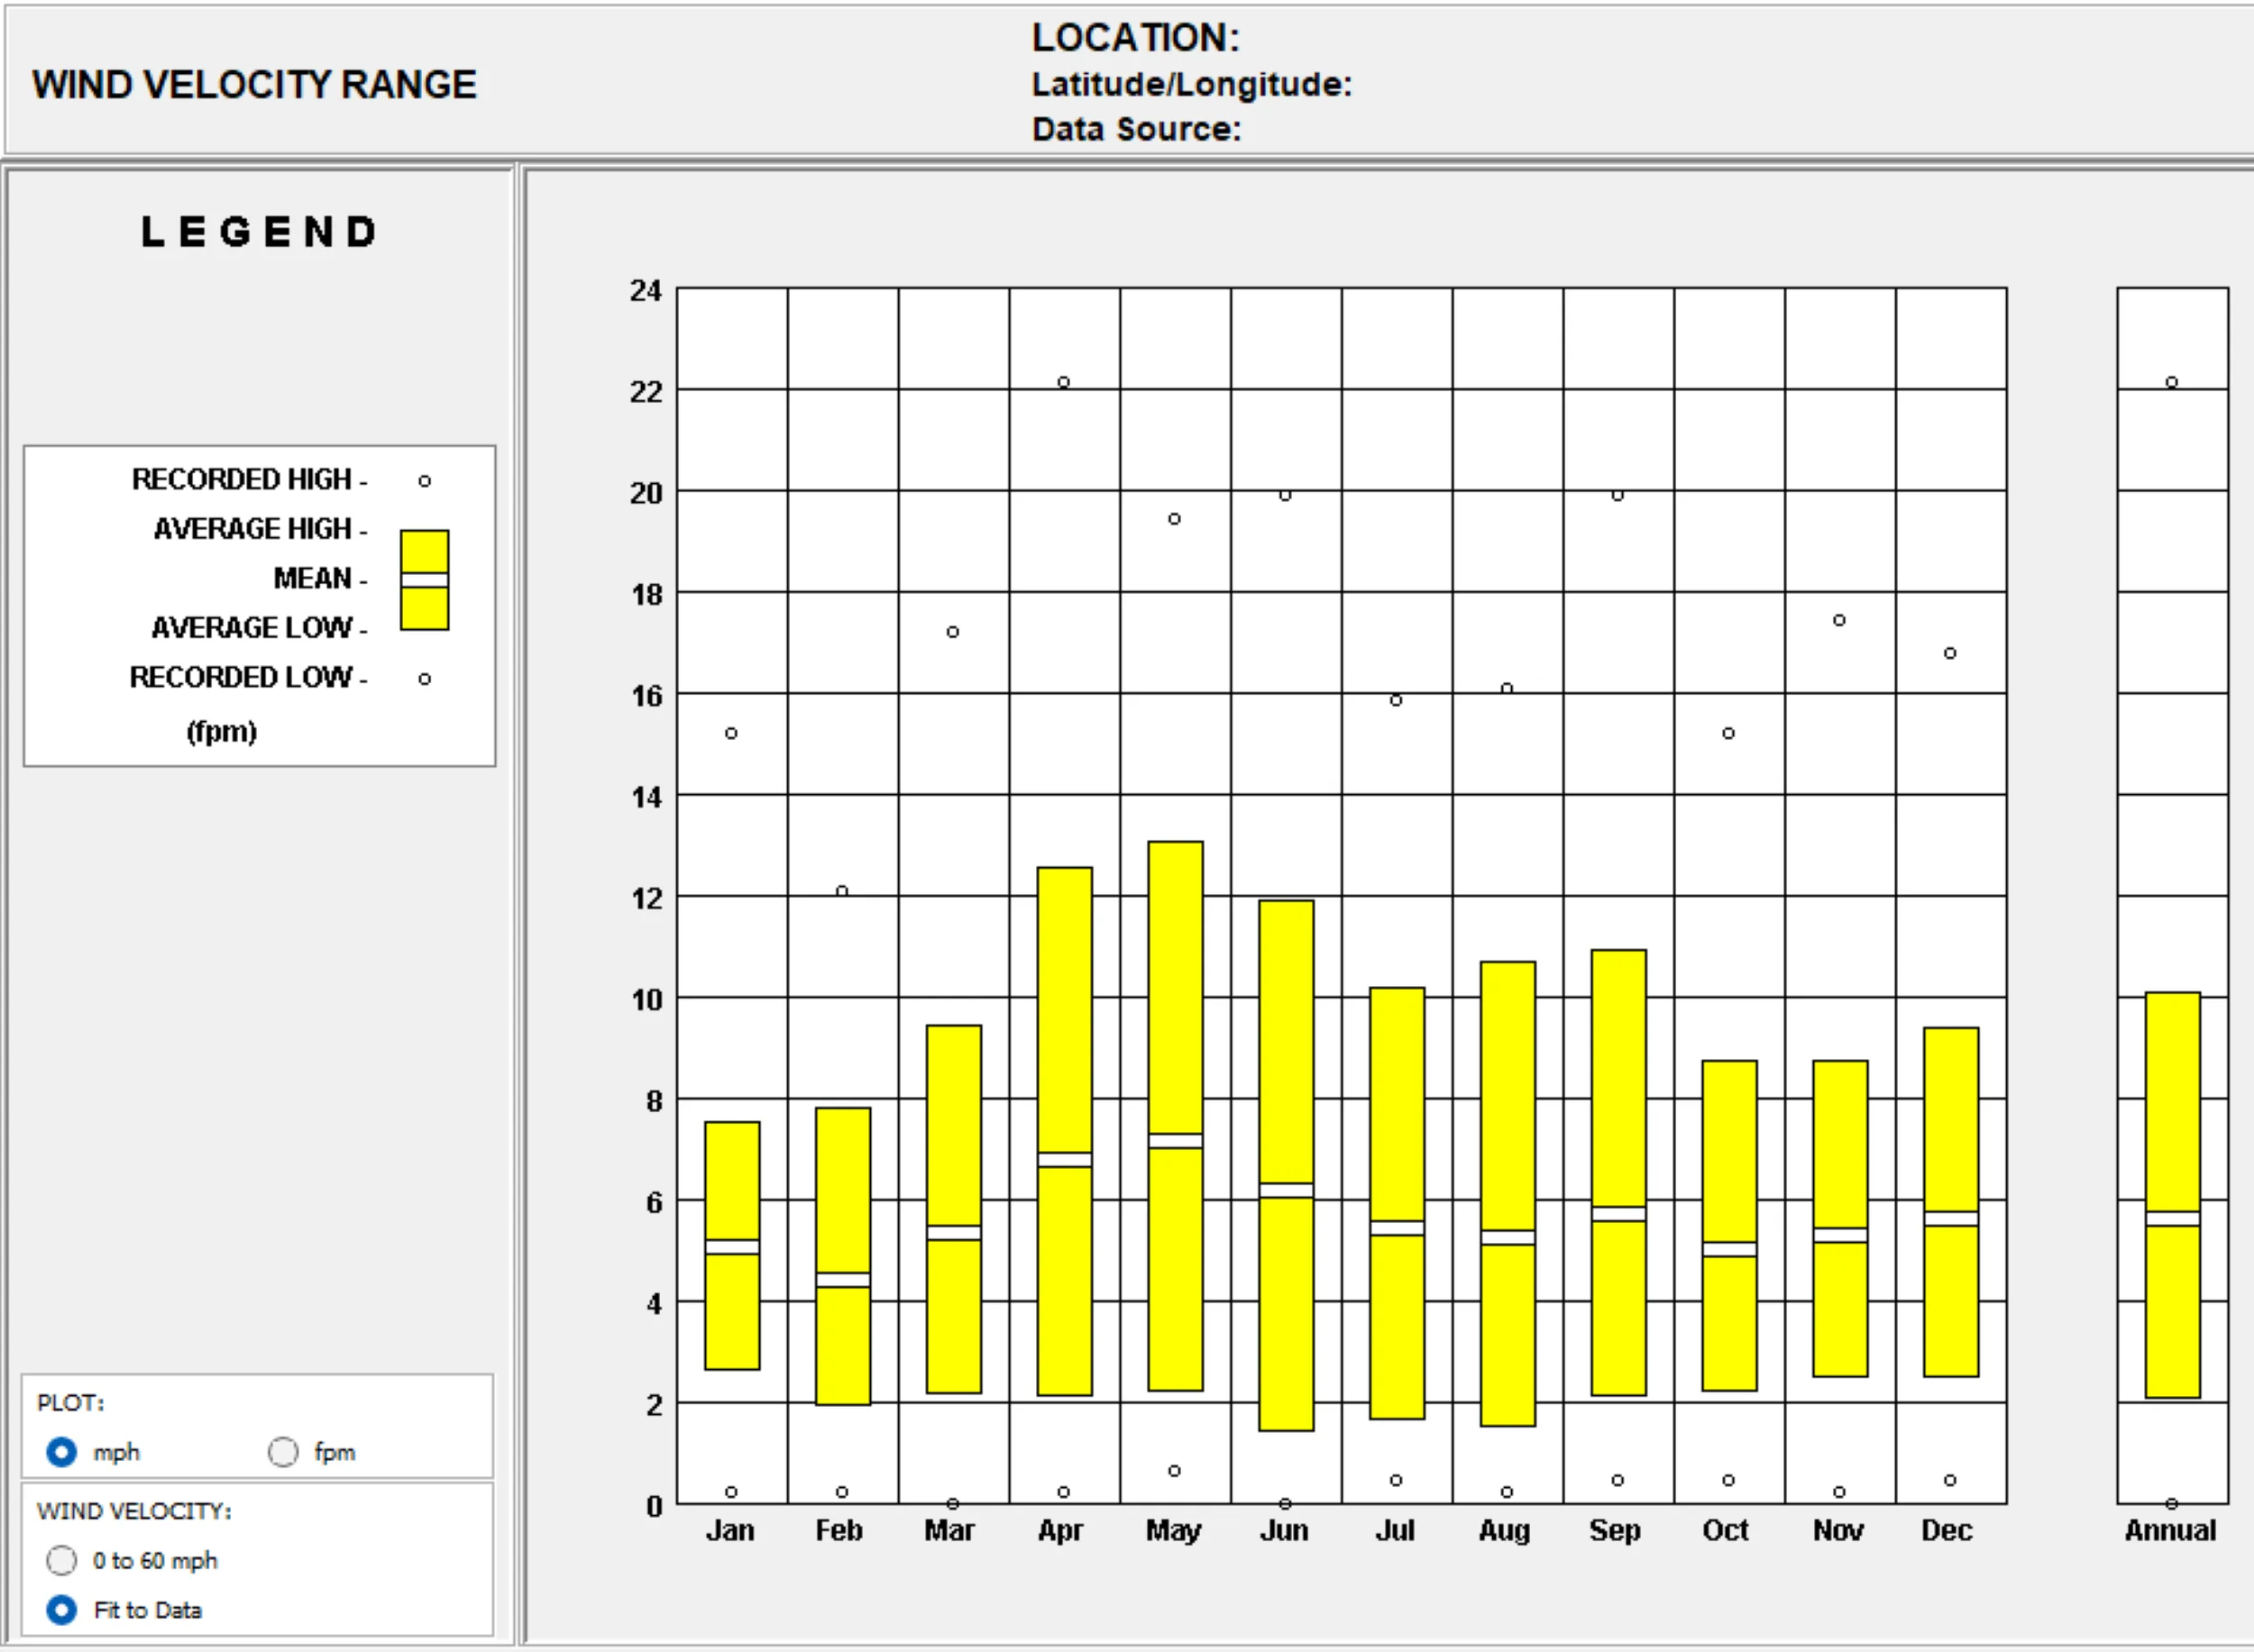Click the 'Oct' month axis label
Image resolution: width=2254 pixels, height=1652 pixels.
click(1726, 1530)
